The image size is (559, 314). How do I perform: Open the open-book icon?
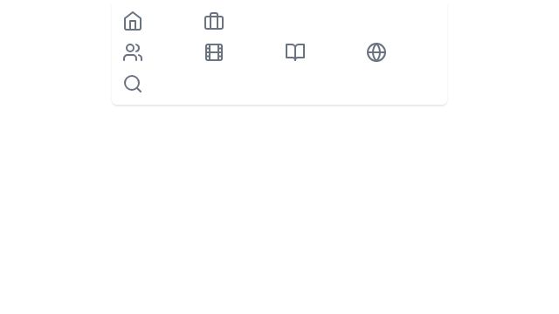tap(295, 52)
